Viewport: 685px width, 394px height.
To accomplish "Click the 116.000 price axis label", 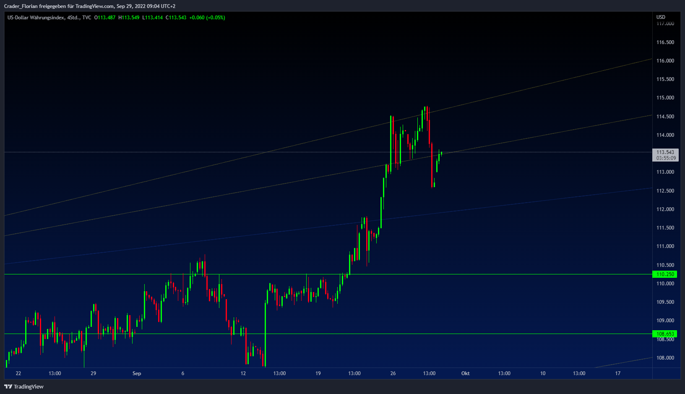I will 665,61.
